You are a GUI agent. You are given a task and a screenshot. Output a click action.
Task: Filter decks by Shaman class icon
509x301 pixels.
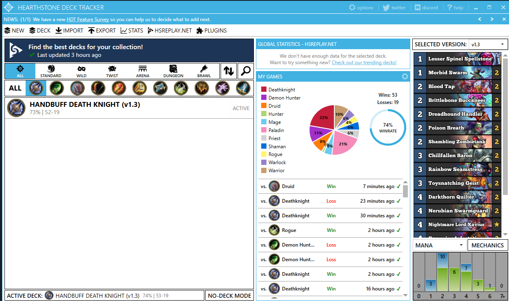202,88
